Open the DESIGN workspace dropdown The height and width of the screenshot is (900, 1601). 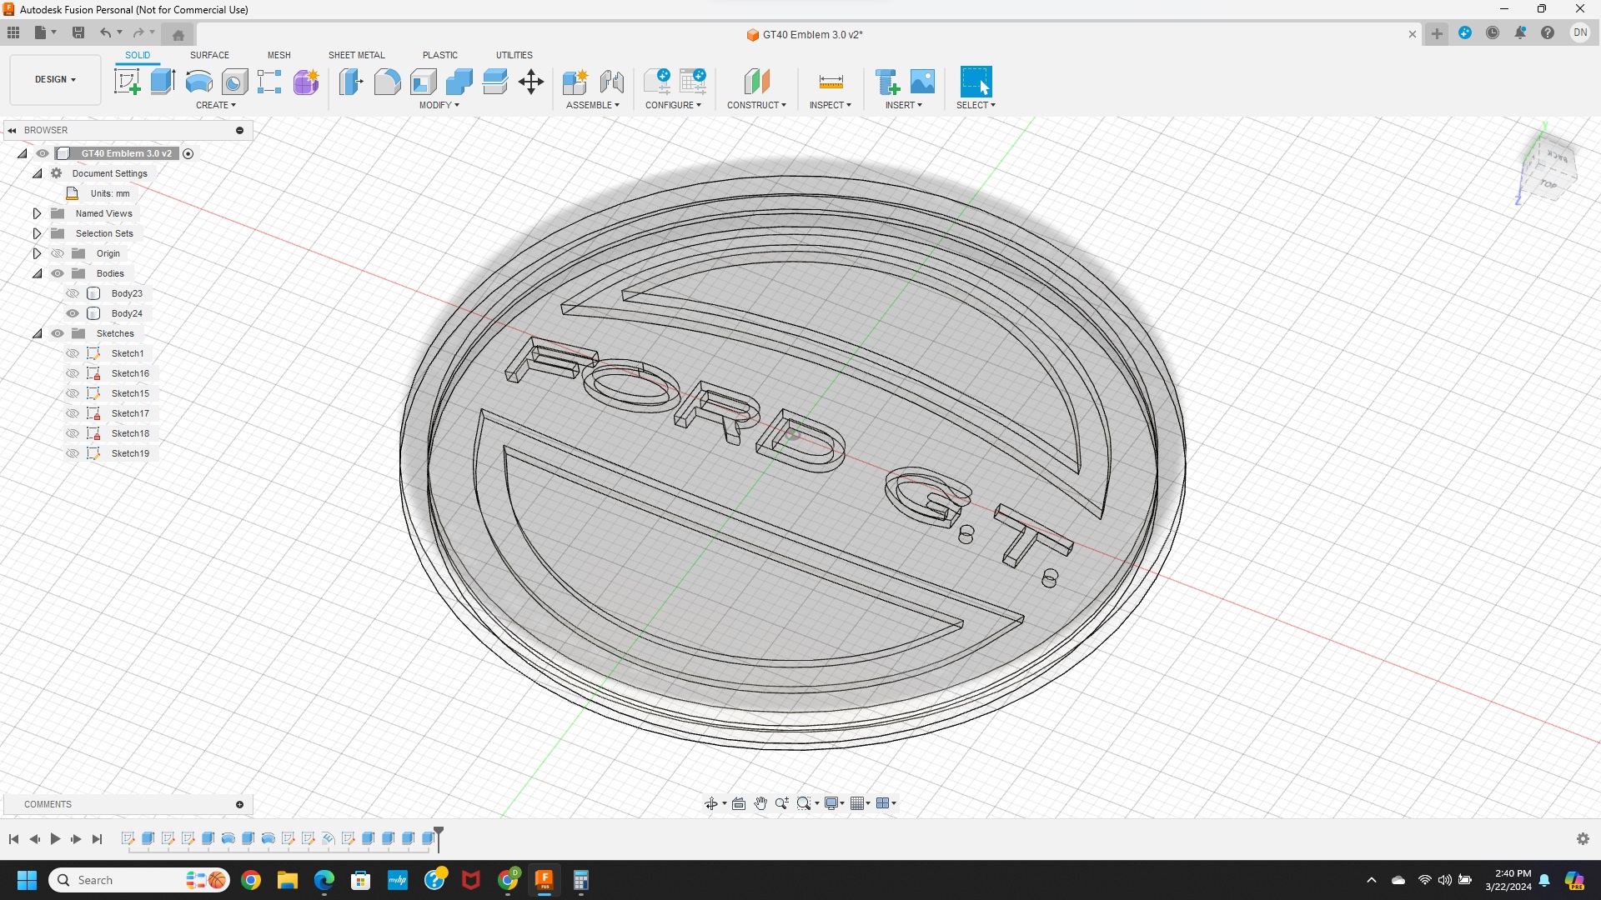coord(55,80)
